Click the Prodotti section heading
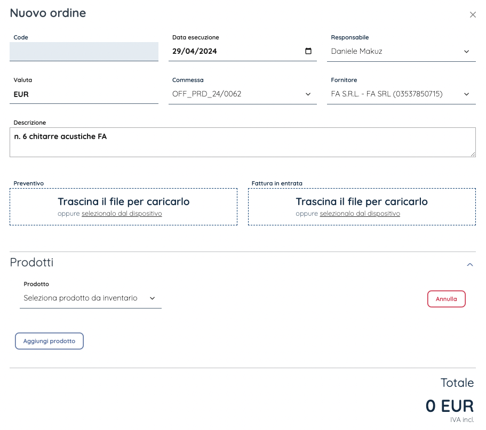 [32, 263]
